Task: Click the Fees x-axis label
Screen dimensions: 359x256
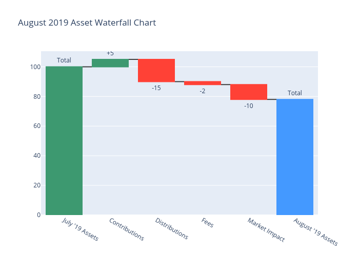Action: coord(208,223)
